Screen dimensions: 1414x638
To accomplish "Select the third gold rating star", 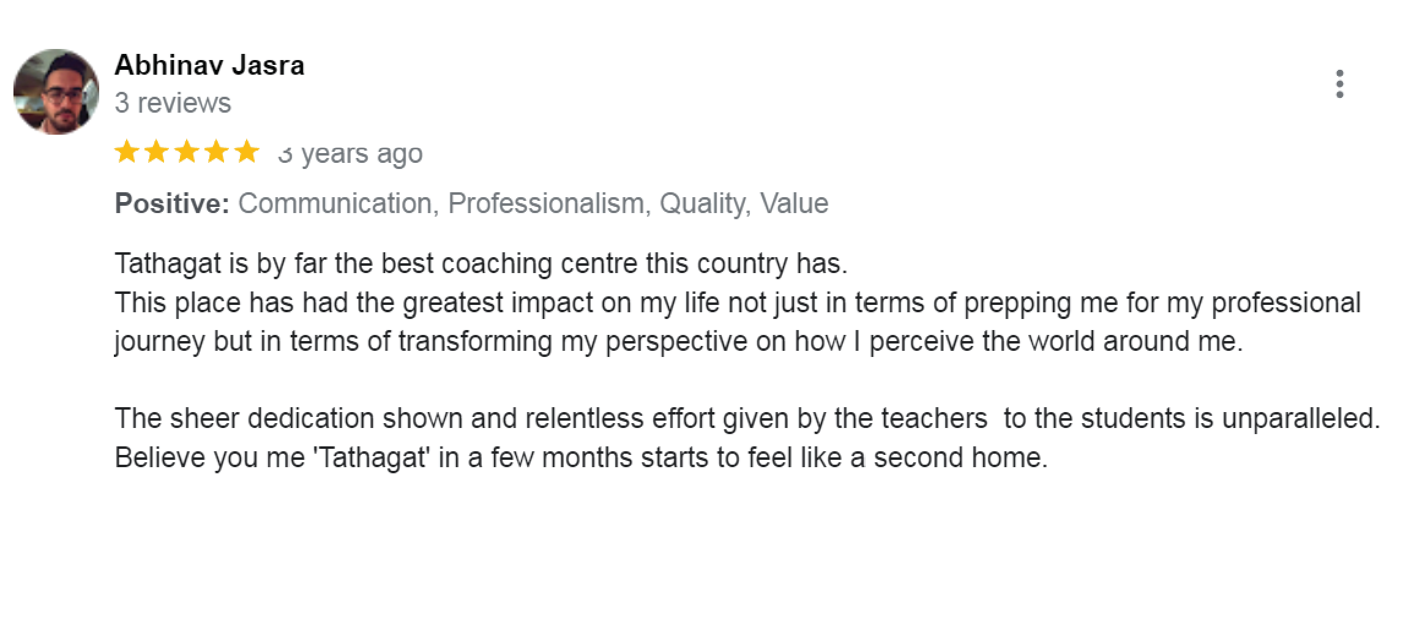I will pyautogui.click(x=187, y=152).
